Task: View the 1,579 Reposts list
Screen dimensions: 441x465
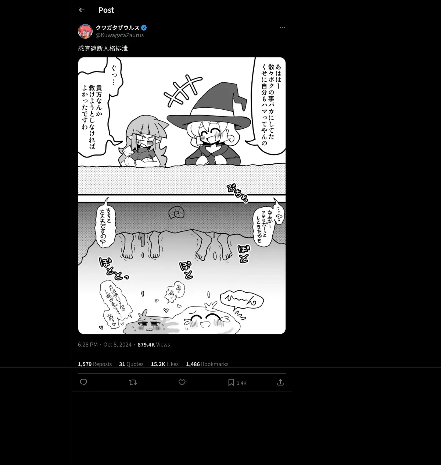Action: click(95, 364)
